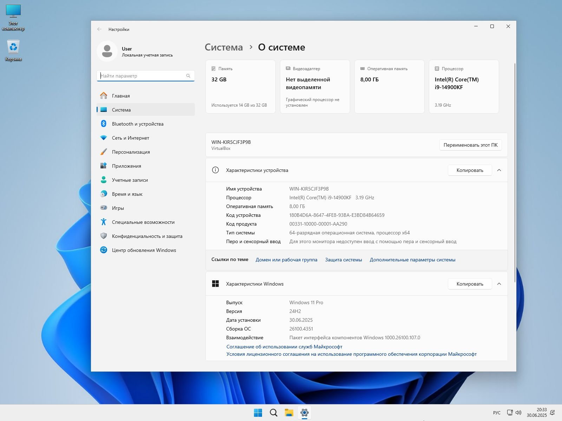This screenshot has height=421, width=562.
Task: Open Время и язык settings
Action: pyautogui.click(x=146, y=194)
